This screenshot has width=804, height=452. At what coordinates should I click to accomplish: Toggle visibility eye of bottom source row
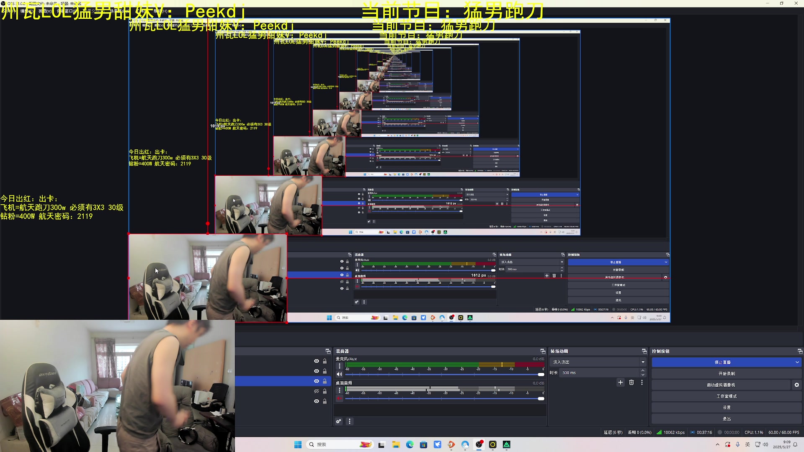click(x=317, y=401)
